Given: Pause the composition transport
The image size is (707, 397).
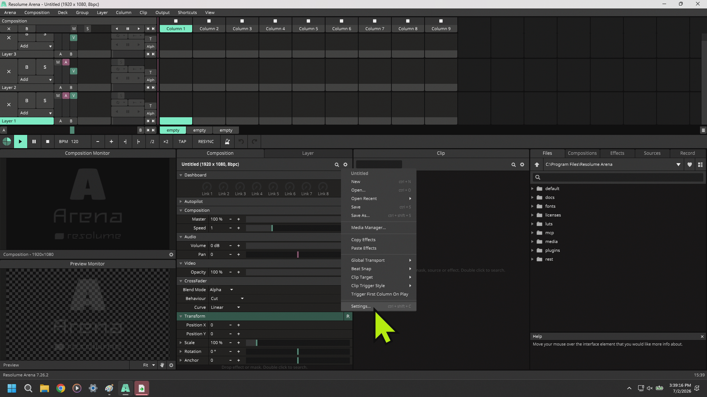Looking at the screenshot, I should point(34,142).
